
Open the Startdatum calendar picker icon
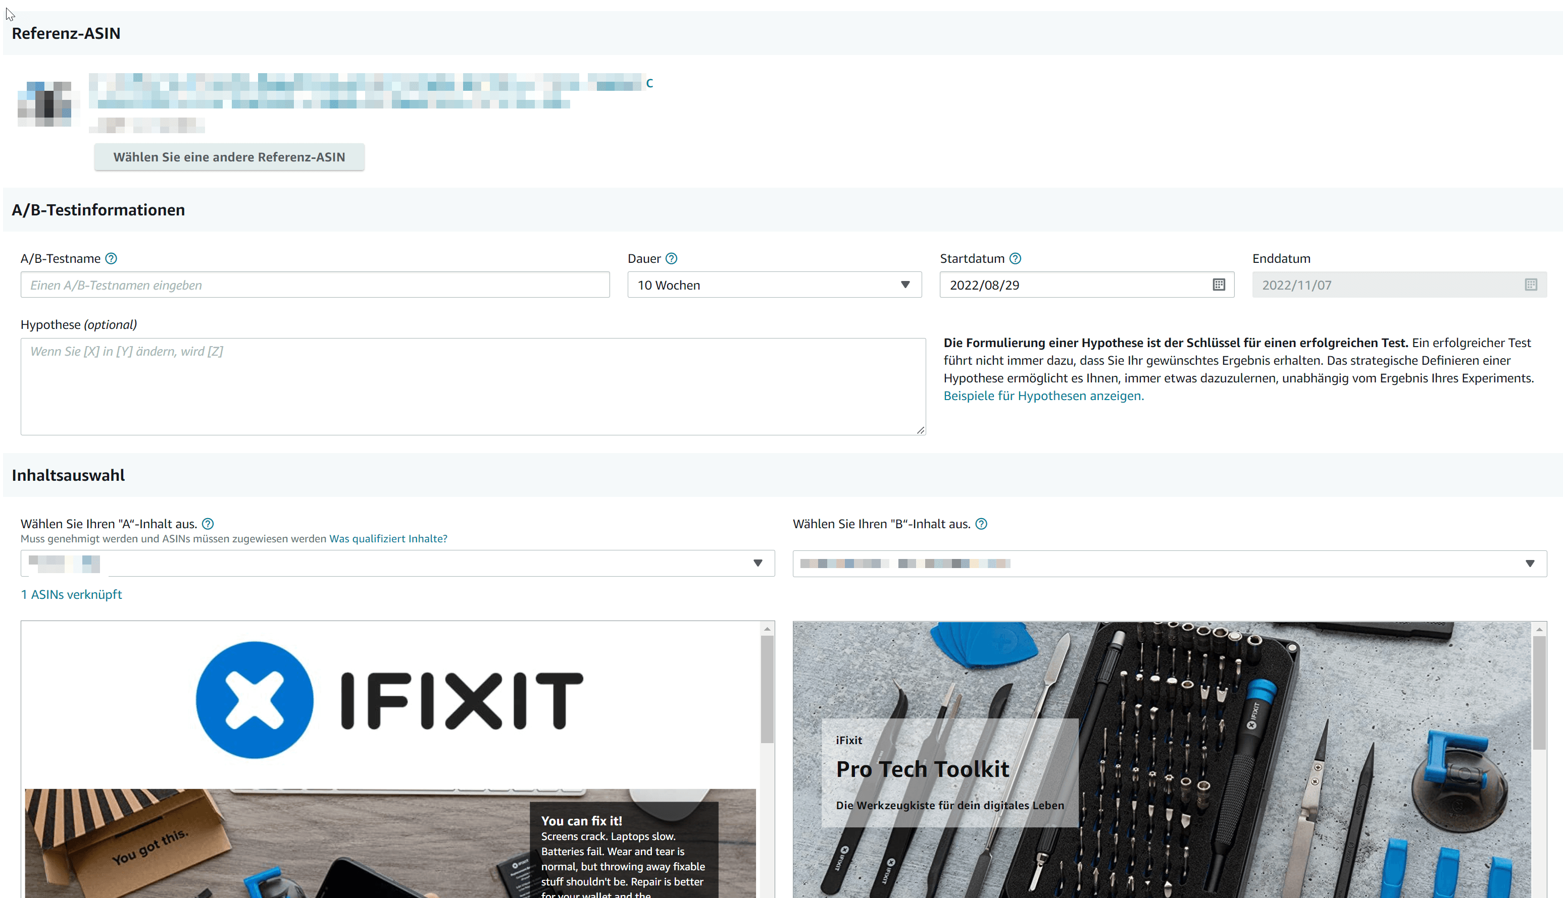[1219, 285]
